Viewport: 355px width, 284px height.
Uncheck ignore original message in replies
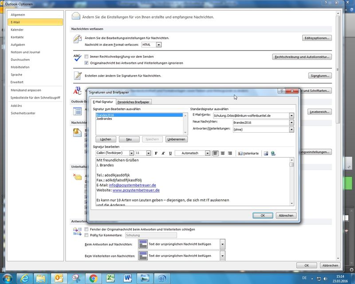[87, 63]
